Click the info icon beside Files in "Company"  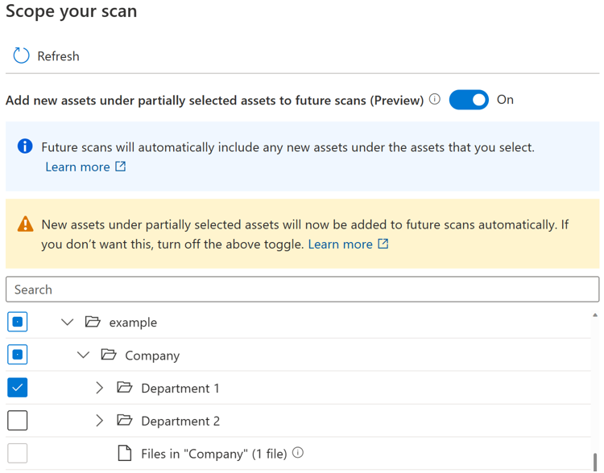[x=298, y=453]
